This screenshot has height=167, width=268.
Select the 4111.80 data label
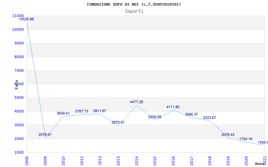point(173,107)
